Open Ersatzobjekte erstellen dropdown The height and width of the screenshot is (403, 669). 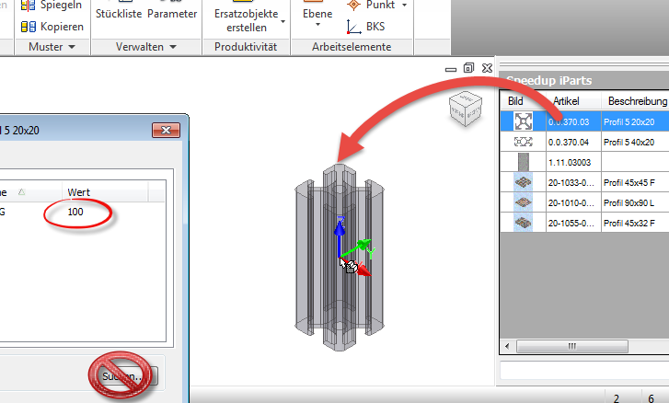[x=283, y=20]
